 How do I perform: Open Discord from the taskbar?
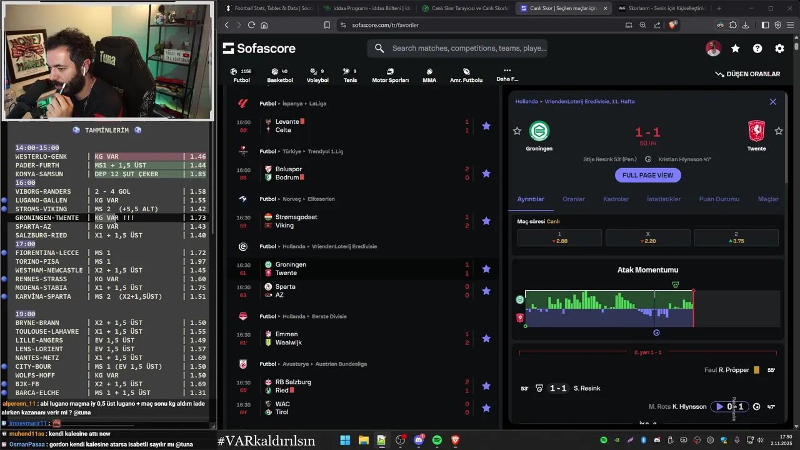click(x=419, y=441)
